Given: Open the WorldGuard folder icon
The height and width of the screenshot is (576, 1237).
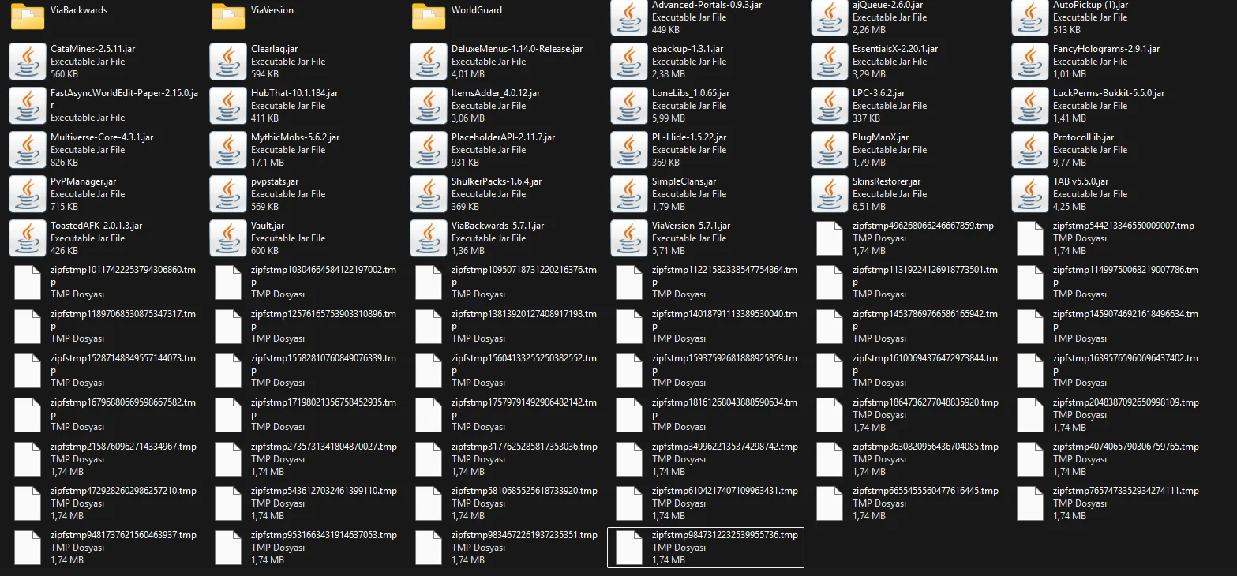Looking at the screenshot, I should (x=429, y=17).
